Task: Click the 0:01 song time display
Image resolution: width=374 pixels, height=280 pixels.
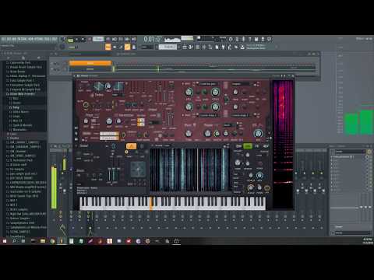Action: coord(153,40)
